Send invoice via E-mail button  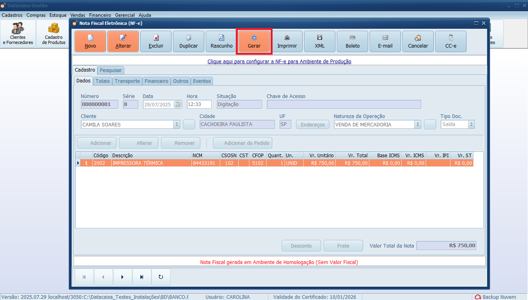pos(385,42)
